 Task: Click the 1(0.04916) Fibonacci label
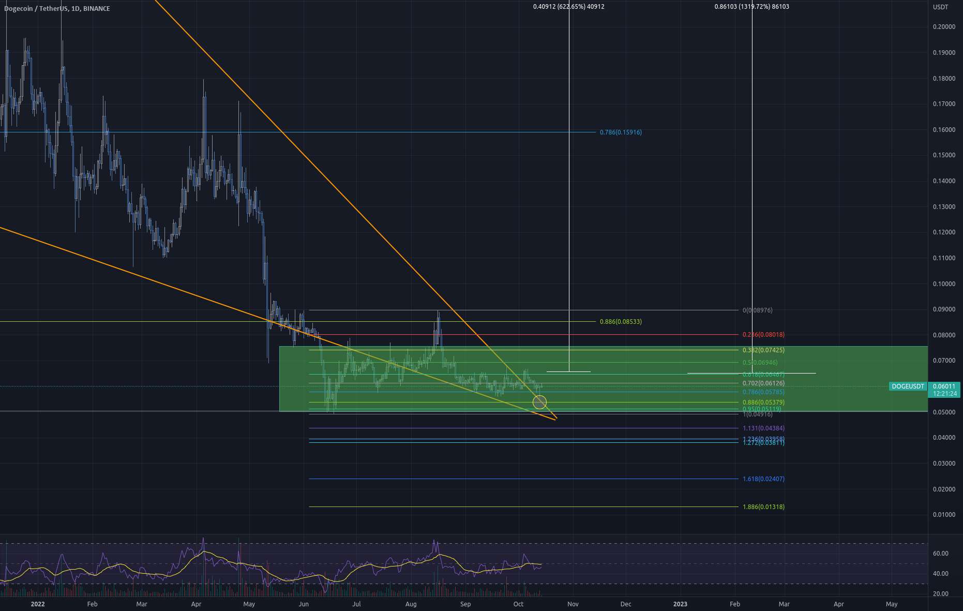tap(758, 414)
